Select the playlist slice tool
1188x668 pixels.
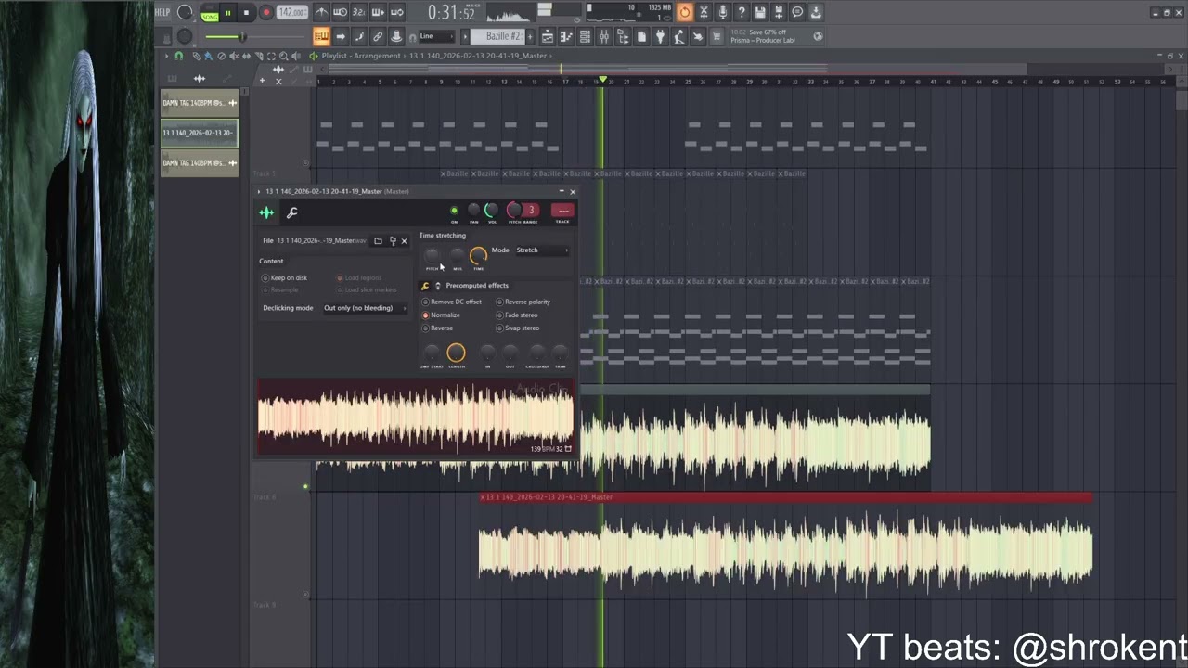(258, 56)
